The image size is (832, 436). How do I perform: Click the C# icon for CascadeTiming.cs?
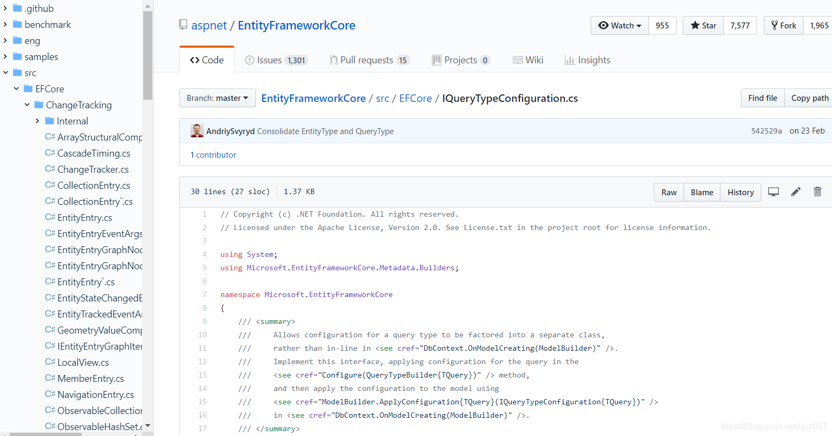[x=50, y=153]
